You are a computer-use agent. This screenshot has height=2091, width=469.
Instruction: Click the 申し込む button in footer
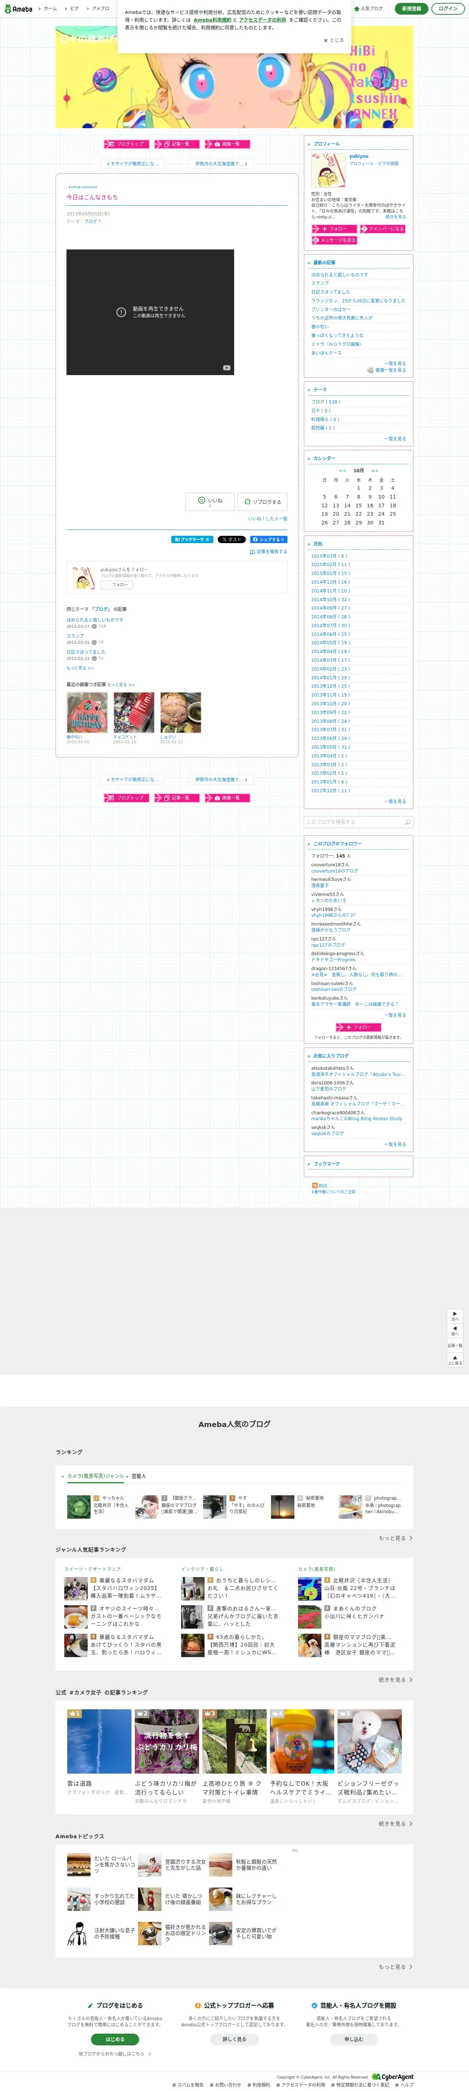pyautogui.click(x=354, y=2039)
